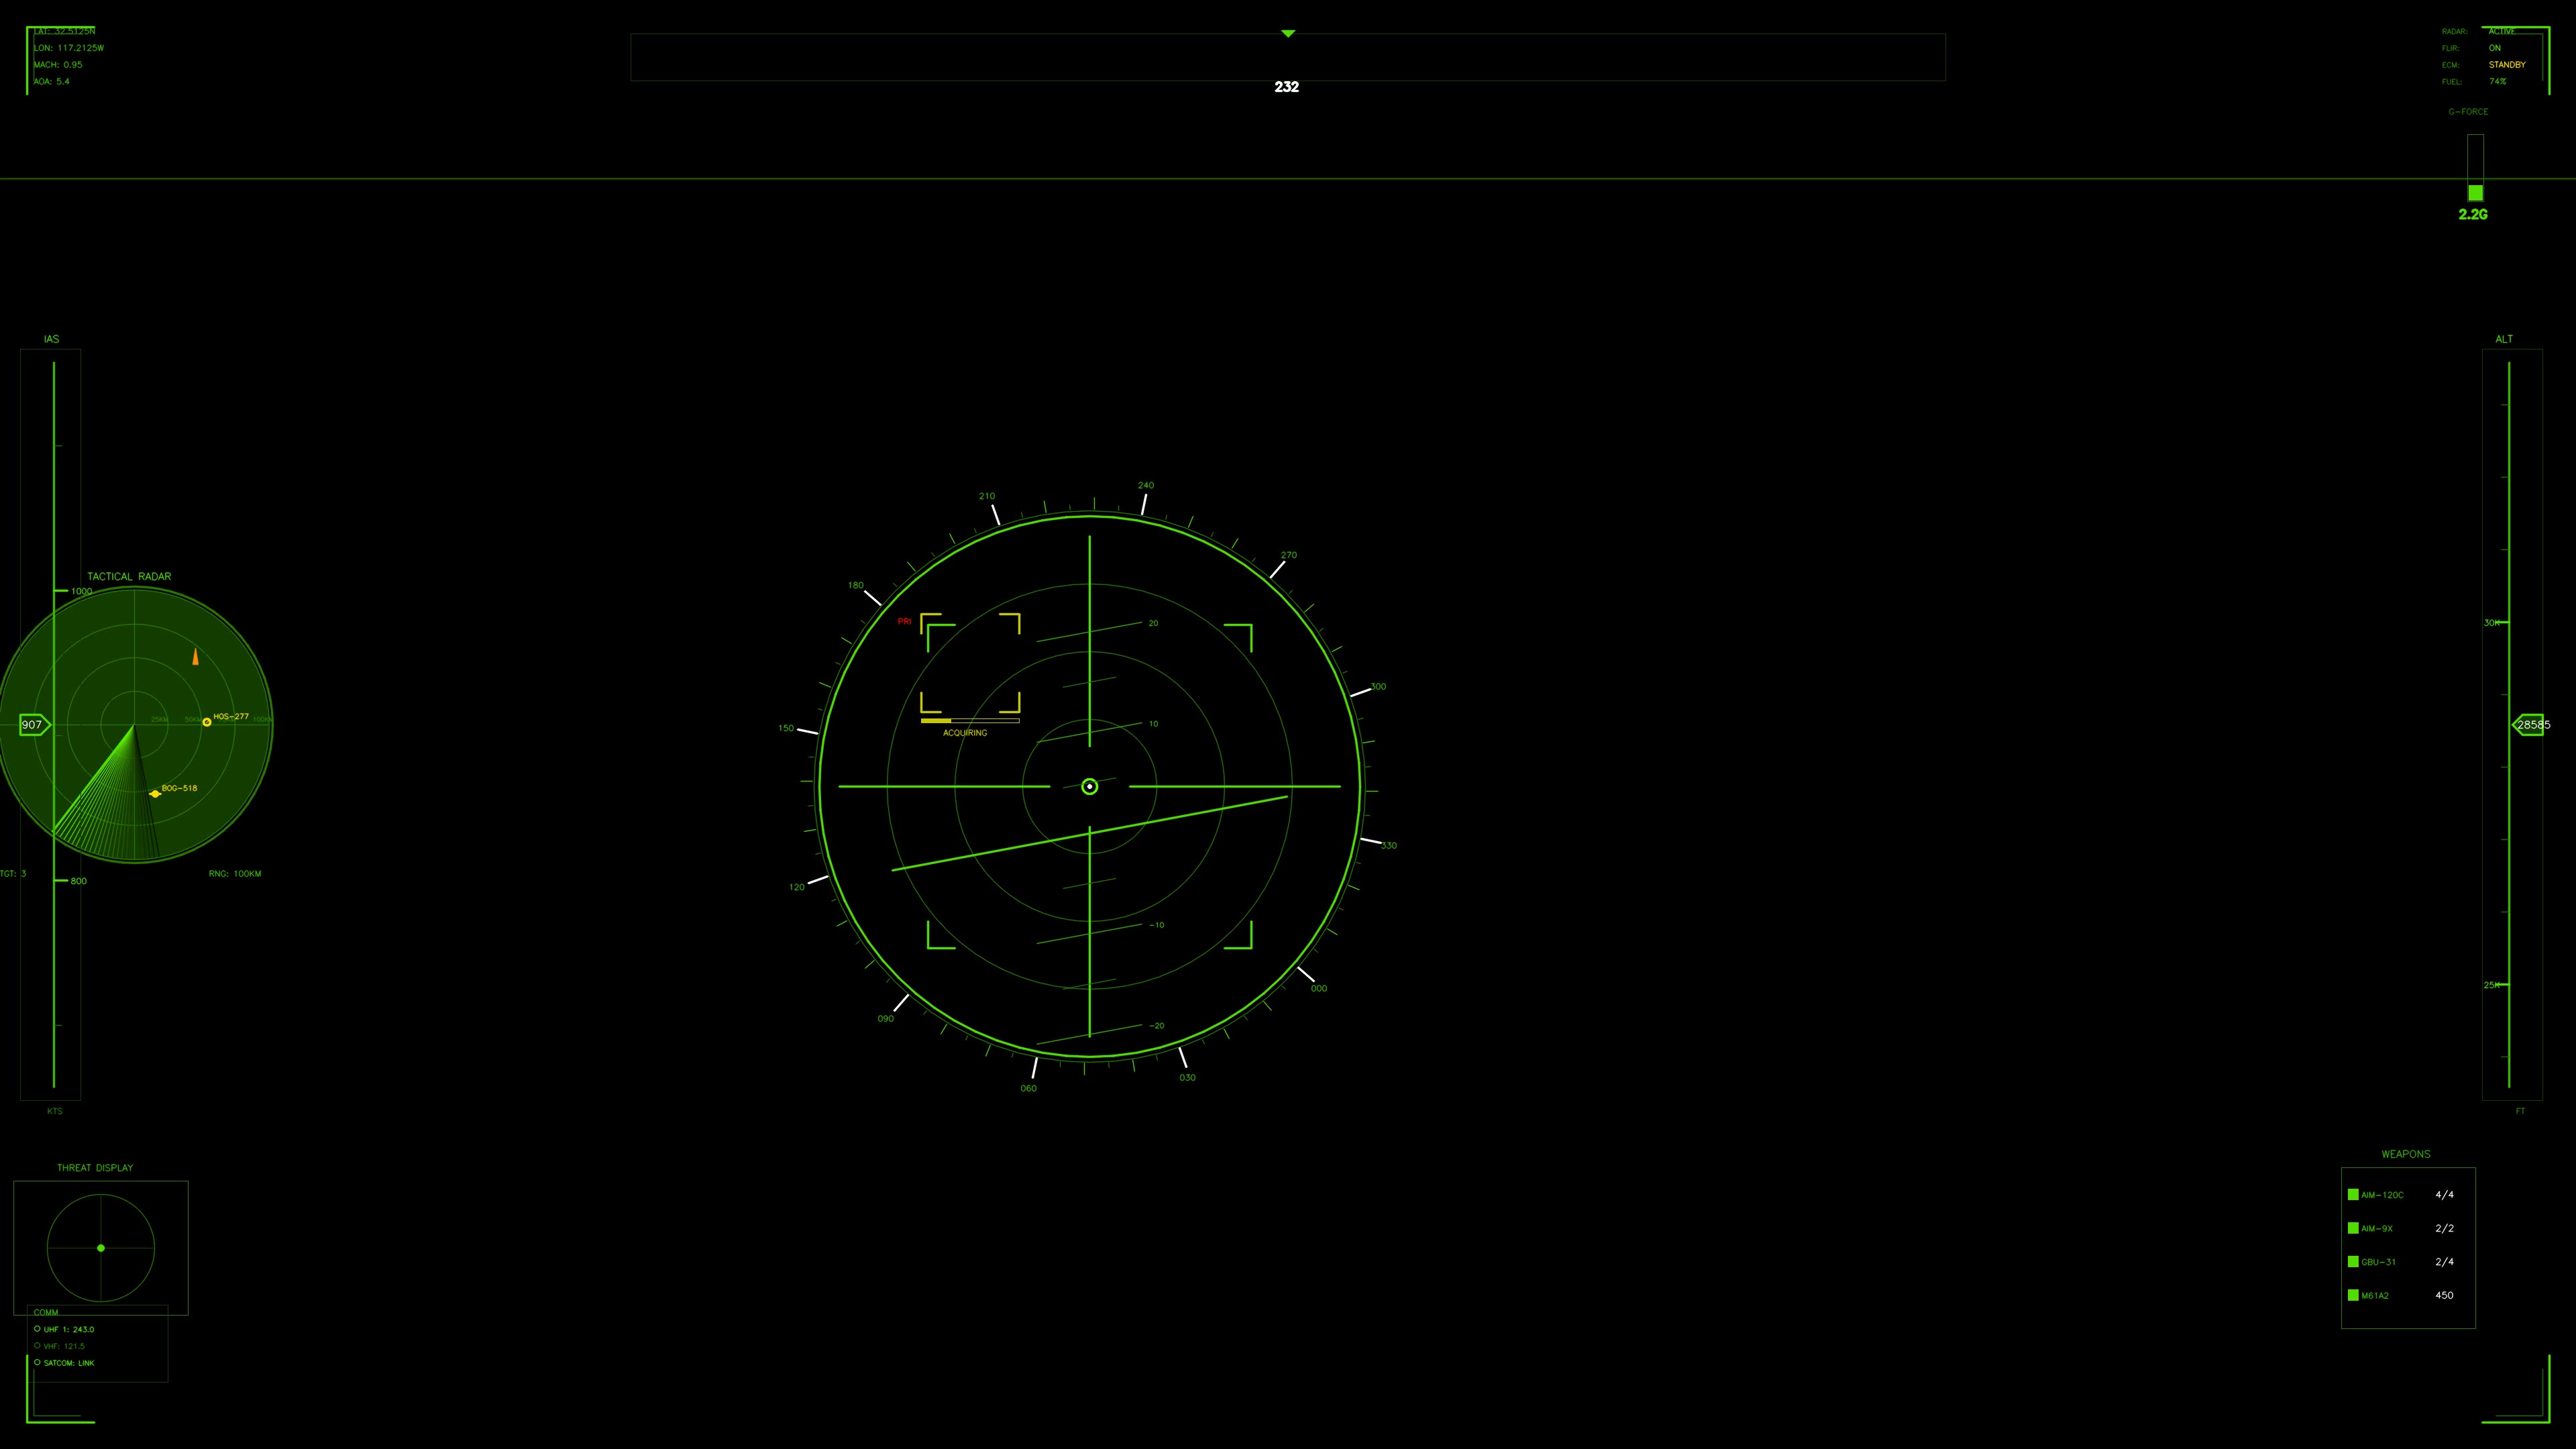Select the UHF 1: 243.0 radio channel
2576x1449 pixels.
[x=67, y=1329]
